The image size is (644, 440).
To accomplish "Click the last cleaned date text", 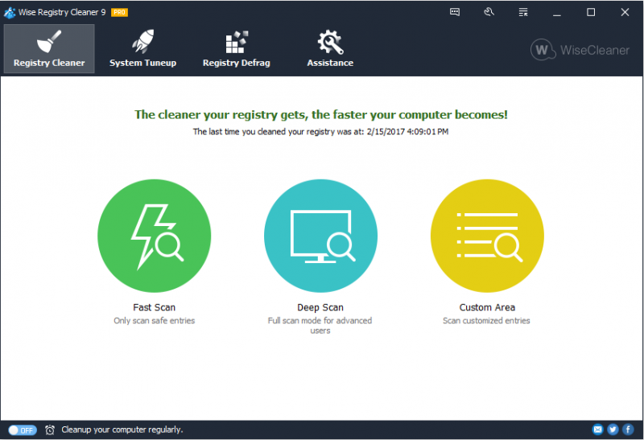I will [x=320, y=132].
